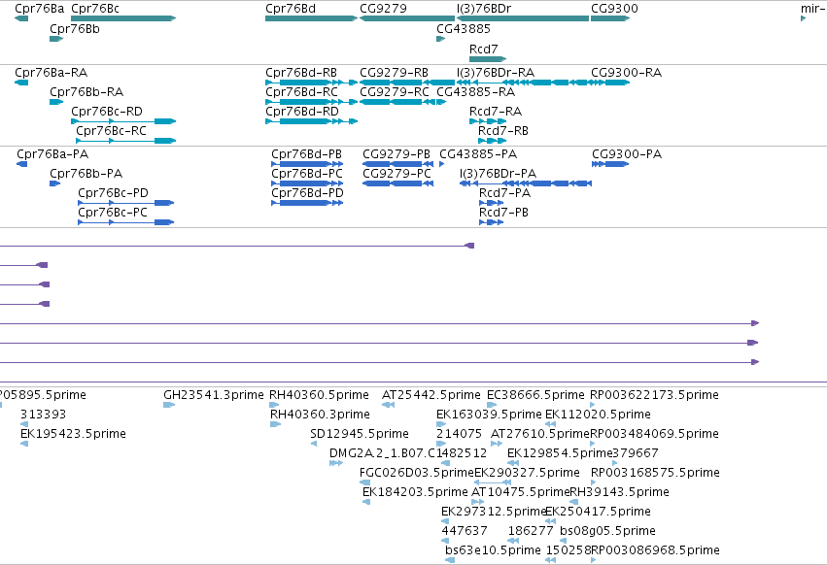The width and height of the screenshot is (827, 565).
Task: Select the 313393 EST marker
Action: coord(24,424)
